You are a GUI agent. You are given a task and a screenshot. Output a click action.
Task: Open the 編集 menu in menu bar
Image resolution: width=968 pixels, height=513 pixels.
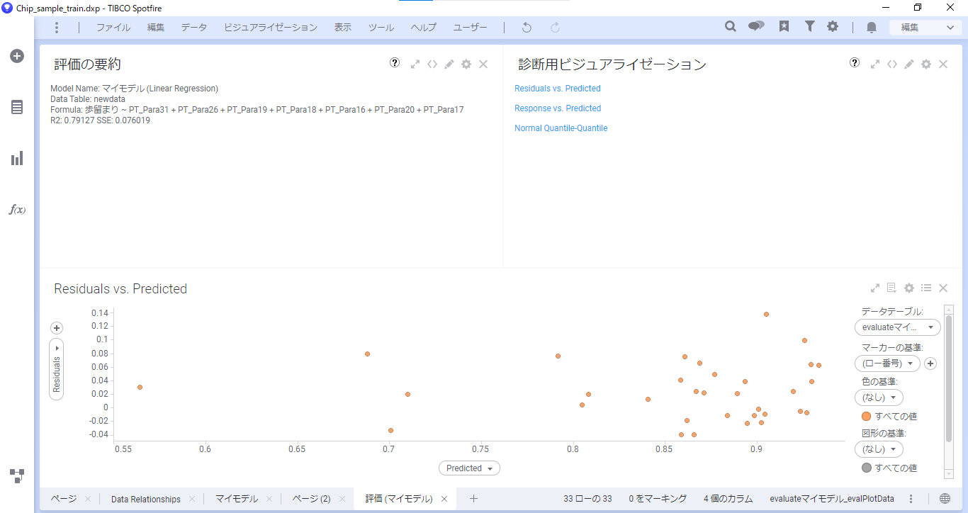[x=156, y=28]
